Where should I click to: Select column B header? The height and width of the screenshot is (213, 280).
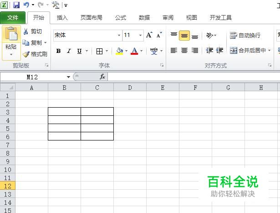point(64,88)
